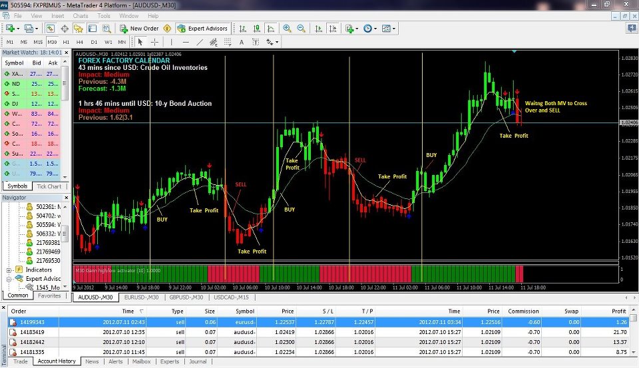This screenshot has width=639, height=368.
Task: Toggle the Terminal window toolbar icon
Action: (x=93, y=29)
